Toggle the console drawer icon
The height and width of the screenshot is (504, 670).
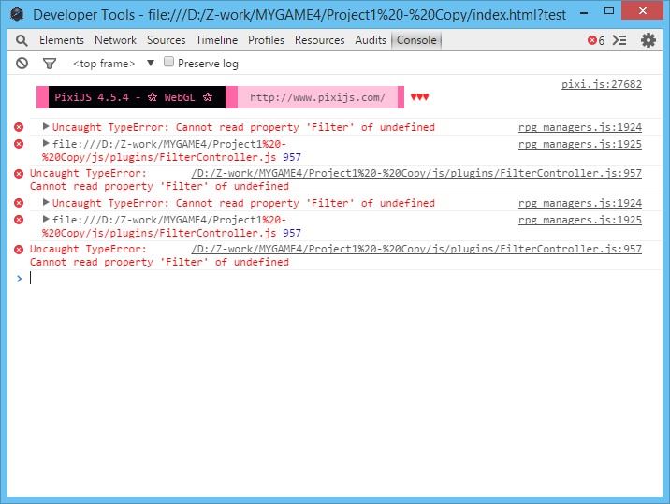click(x=619, y=40)
